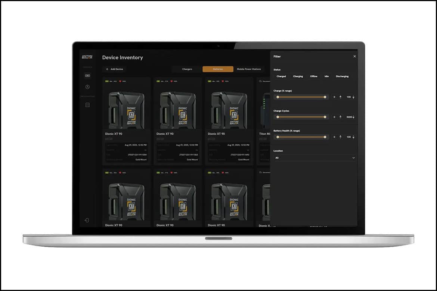Open the third Dionic XT 90 image, bottom row

coord(229,201)
